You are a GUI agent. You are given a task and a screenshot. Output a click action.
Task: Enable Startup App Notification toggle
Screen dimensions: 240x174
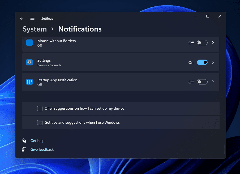202,82
